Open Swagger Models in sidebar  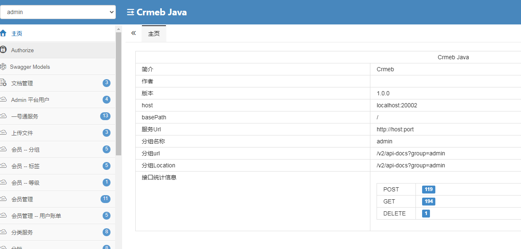pyautogui.click(x=58, y=67)
